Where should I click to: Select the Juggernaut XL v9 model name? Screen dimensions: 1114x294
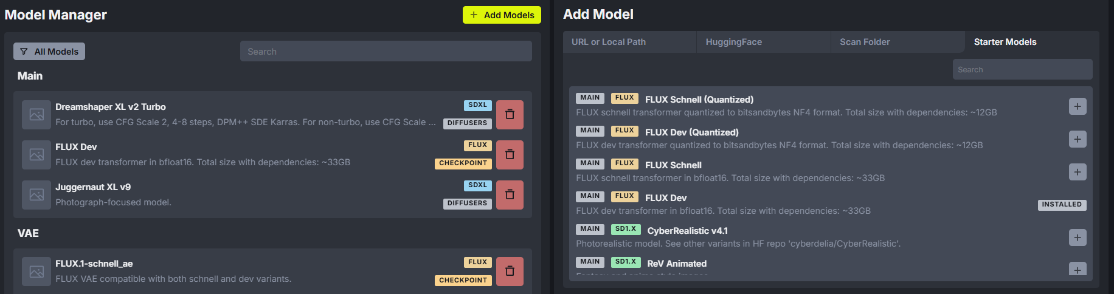tap(93, 187)
